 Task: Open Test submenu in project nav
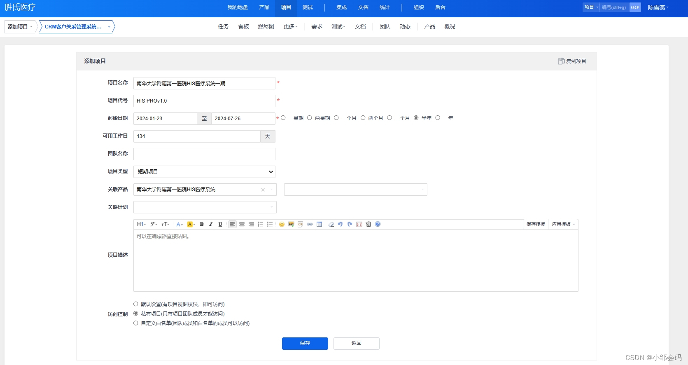point(338,26)
